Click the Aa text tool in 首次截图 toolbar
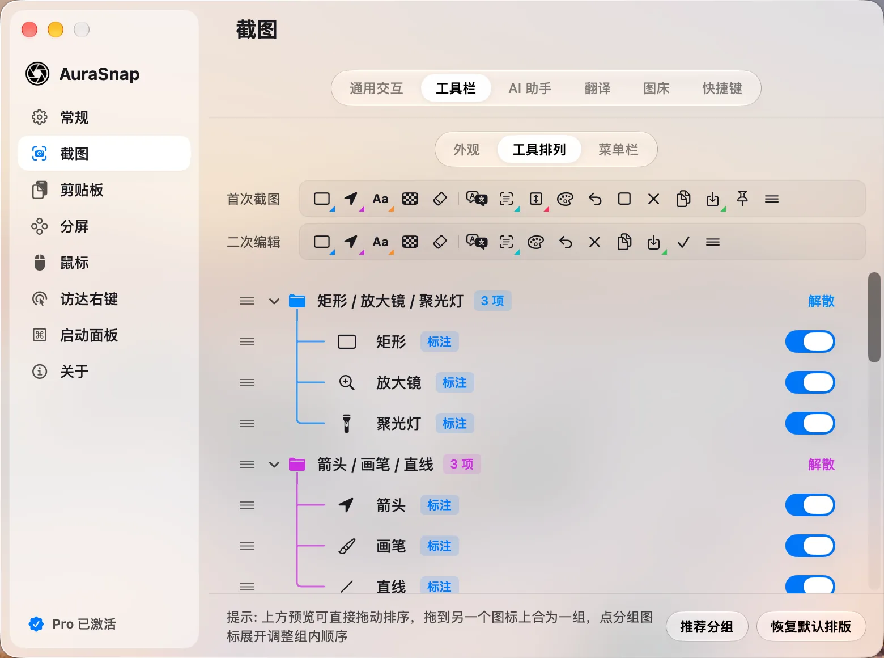The height and width of the screenshot is (658, 884). [381, 199]
